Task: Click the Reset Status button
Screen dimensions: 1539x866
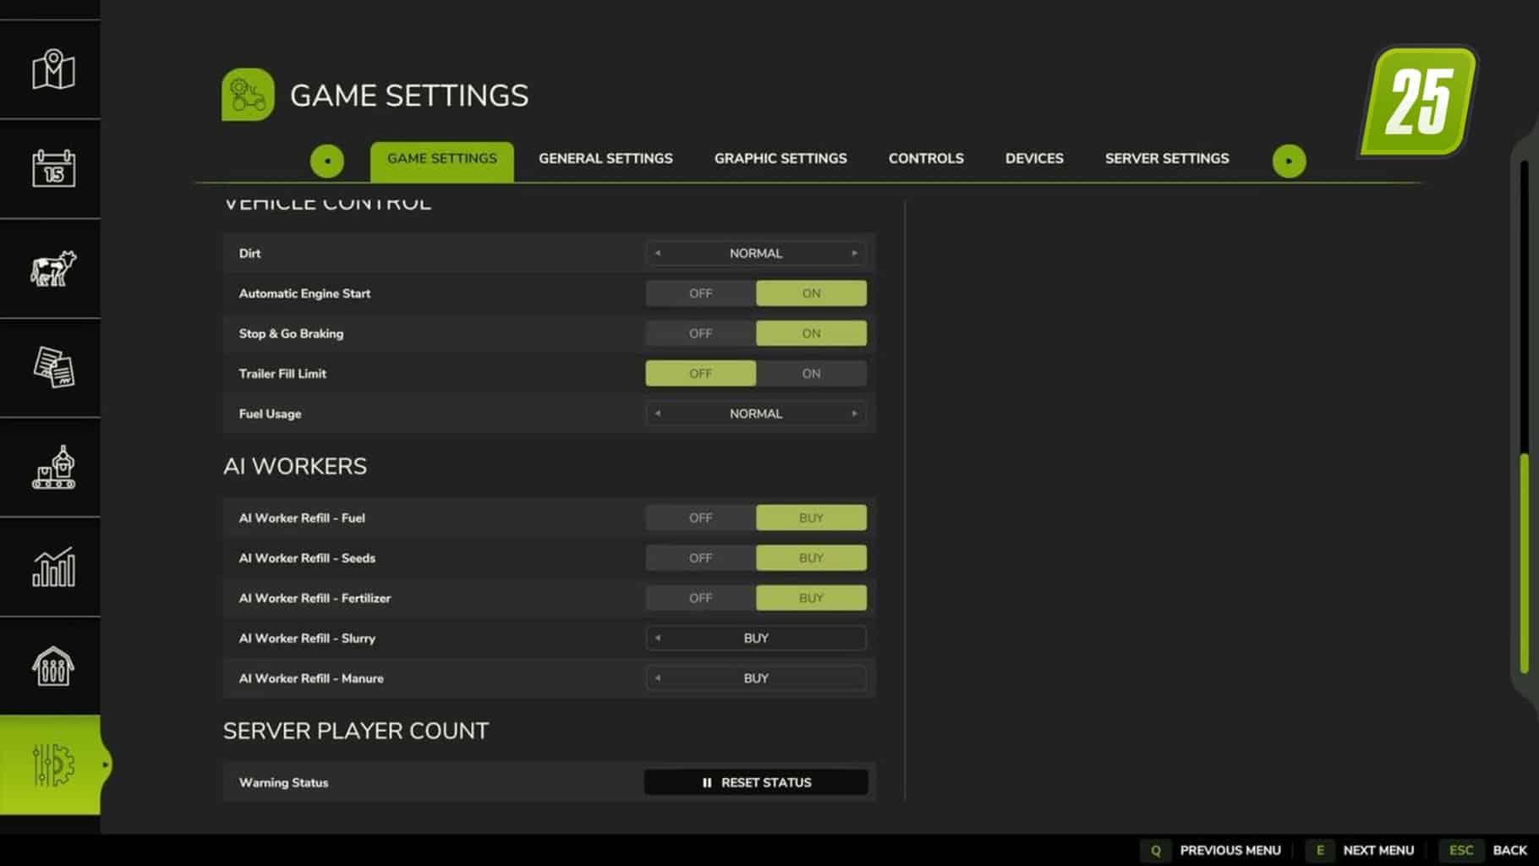Action: pos(756,782)
